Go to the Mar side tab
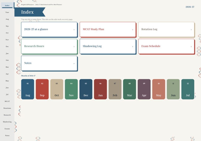201x141 pixels. 7,67
